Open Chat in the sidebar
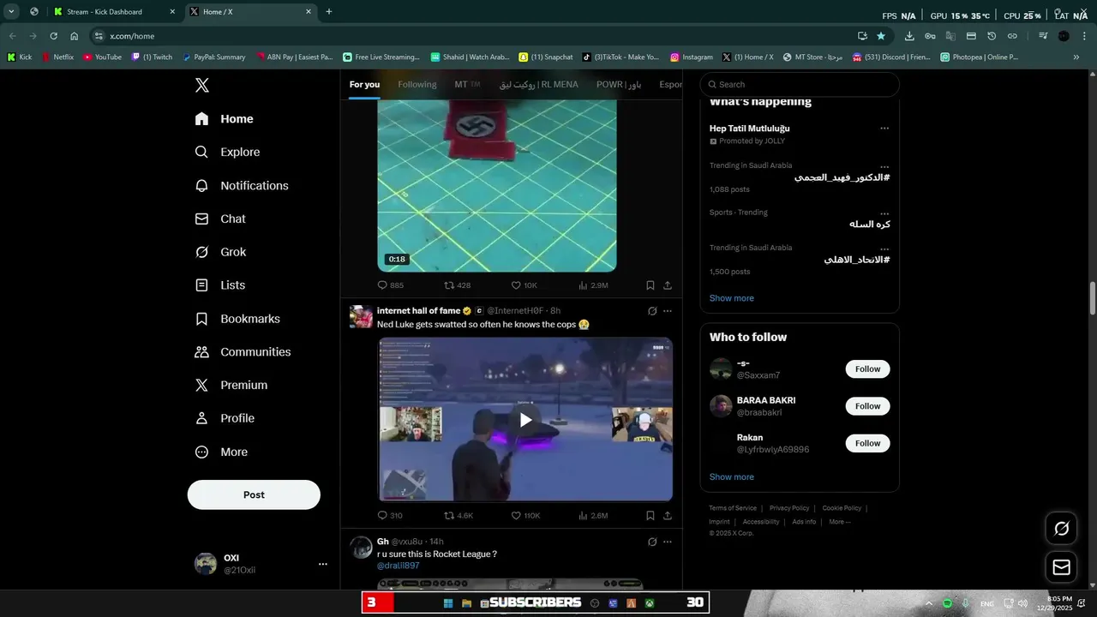Screen dimensions: 1097x617 click(x=220, y=219)
